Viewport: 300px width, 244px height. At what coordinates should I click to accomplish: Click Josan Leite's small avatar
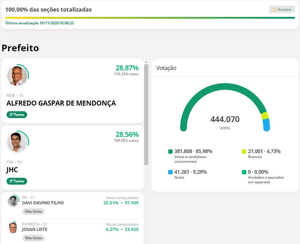tap(13, 227)
